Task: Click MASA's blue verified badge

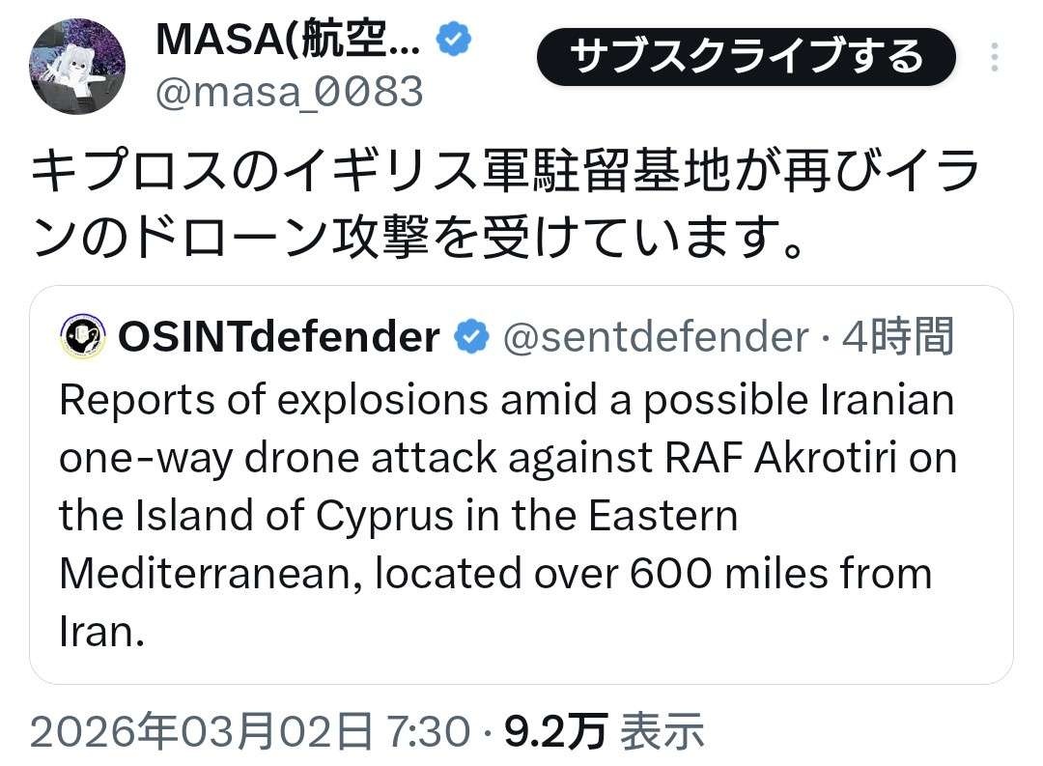Action: [454, 40]
